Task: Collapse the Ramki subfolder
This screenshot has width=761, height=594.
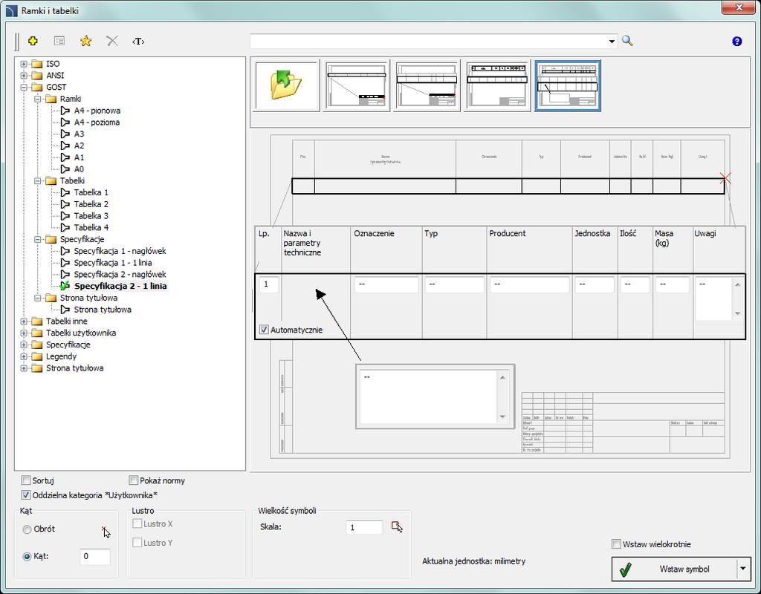Action: coord(37,99)
